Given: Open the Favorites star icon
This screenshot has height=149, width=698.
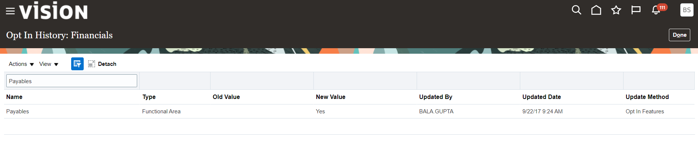Looking at the screenshot, I should coord(616,10).
